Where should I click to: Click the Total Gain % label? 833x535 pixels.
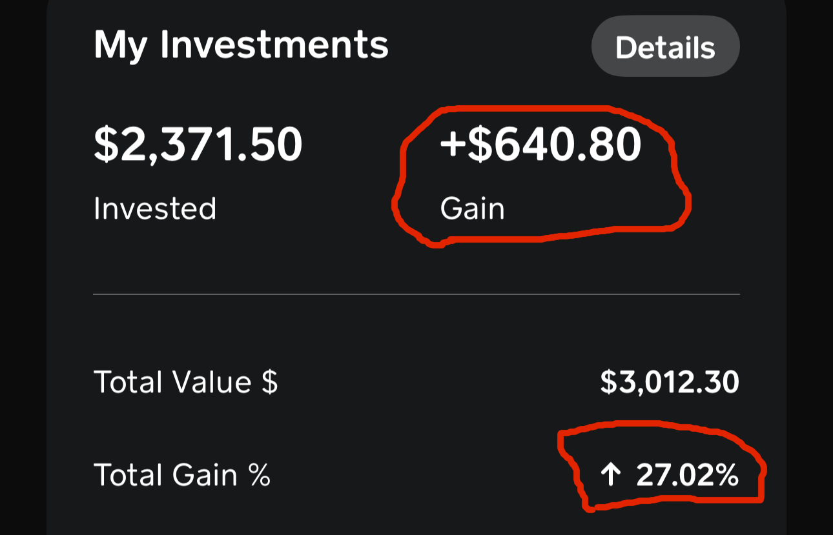tap(181, 476)
